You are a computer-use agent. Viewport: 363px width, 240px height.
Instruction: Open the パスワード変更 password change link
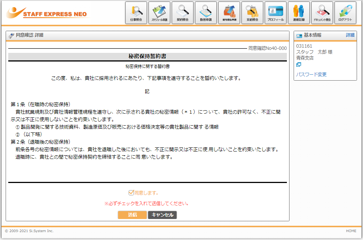311,74
